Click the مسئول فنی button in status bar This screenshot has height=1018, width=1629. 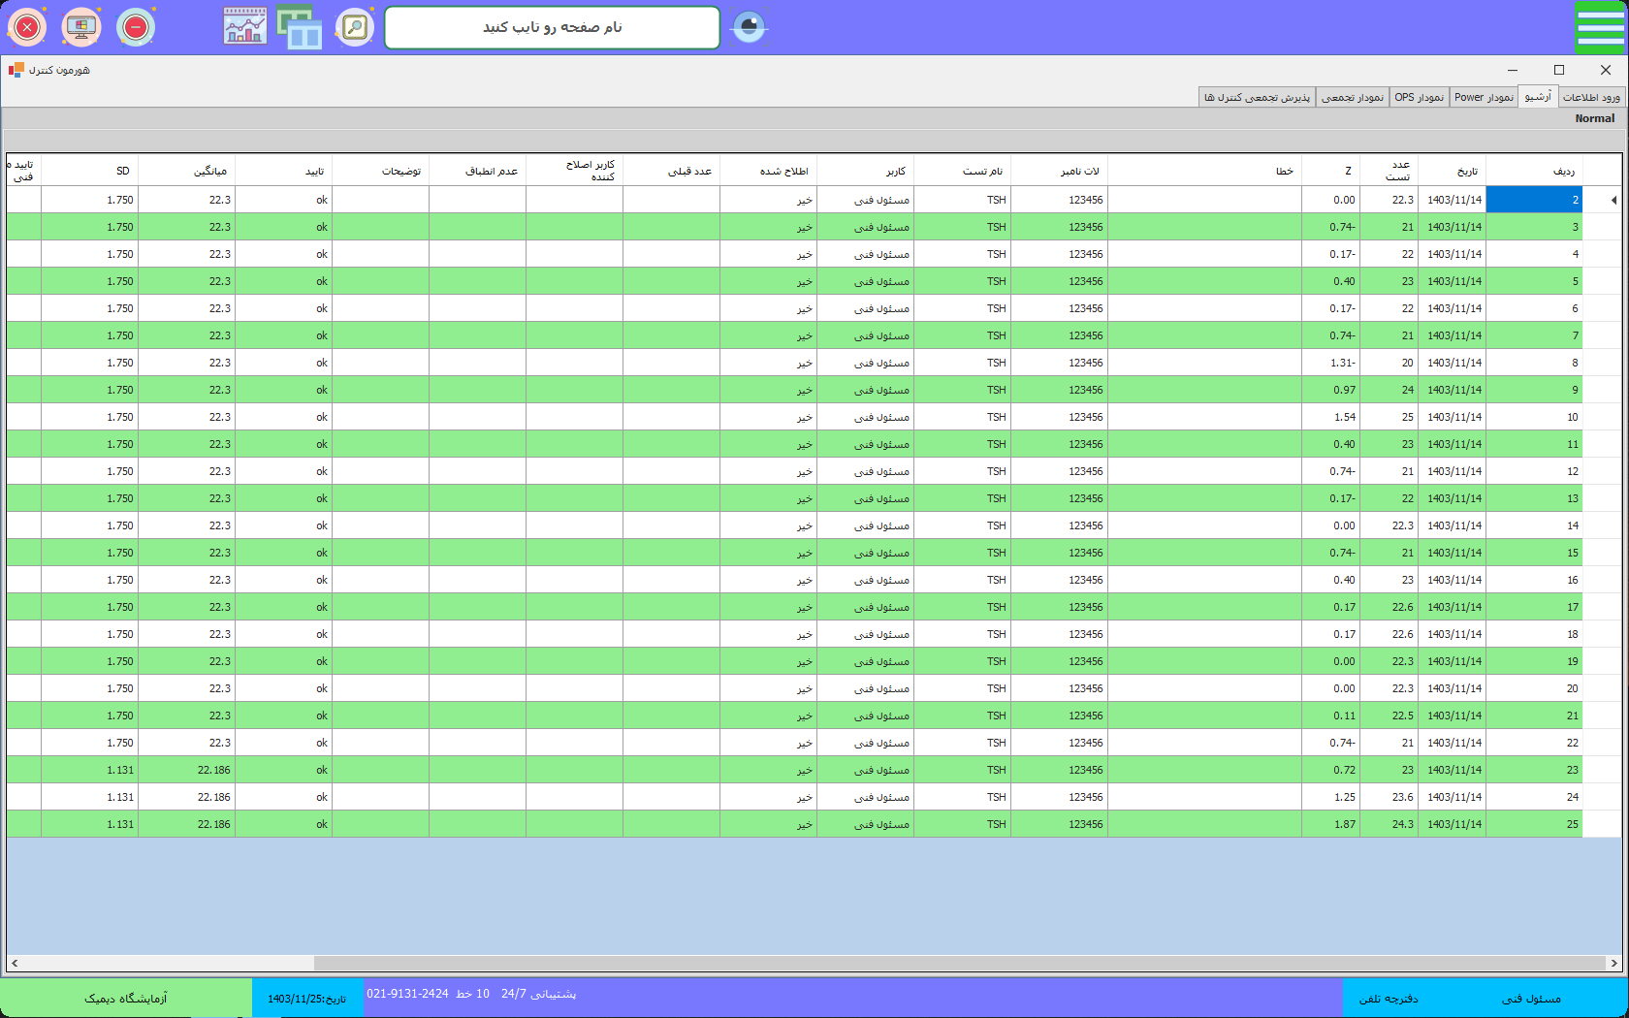[x=1531, y=998]
